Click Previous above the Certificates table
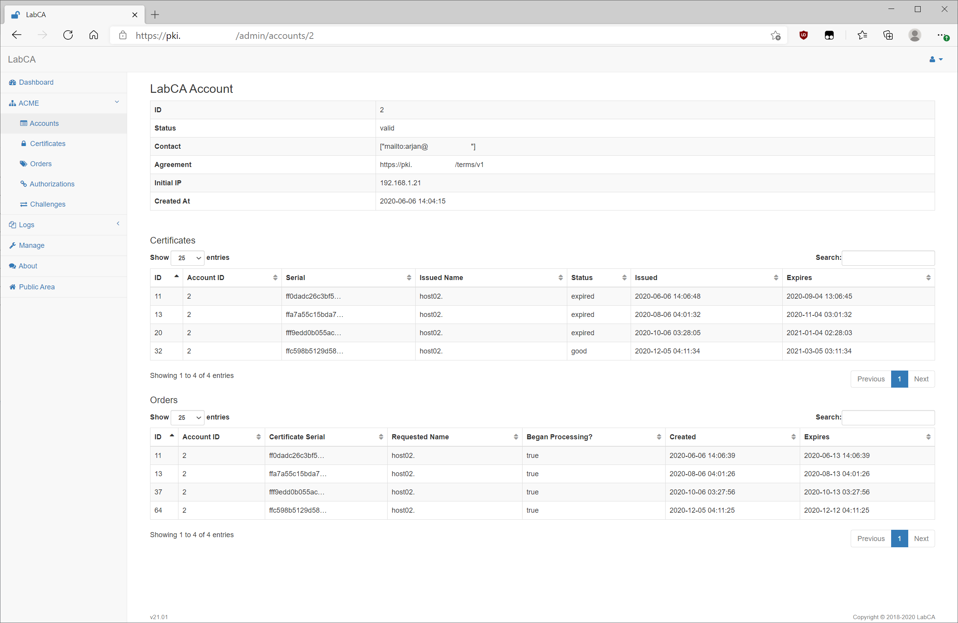Screen dimensions: 958x623 [x=871, y=379]
